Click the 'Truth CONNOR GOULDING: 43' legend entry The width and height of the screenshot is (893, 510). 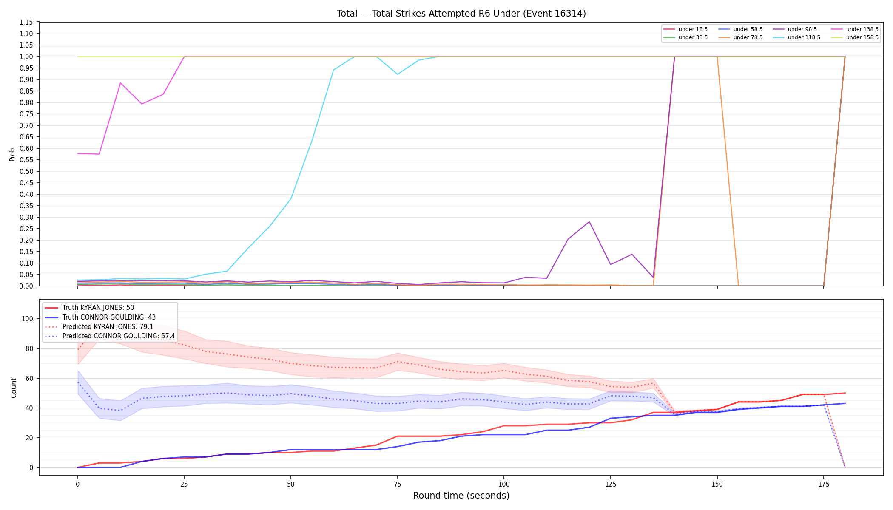[x=100, y=317]
